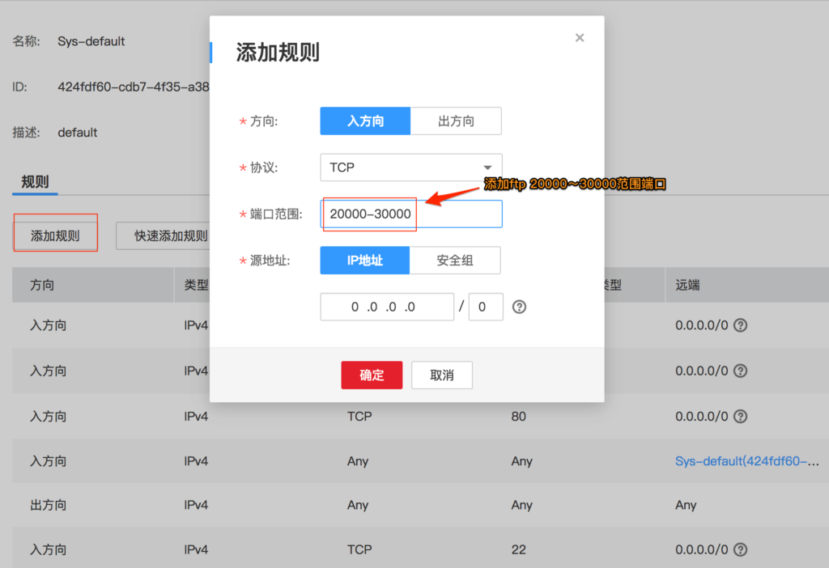The image size is (829, 568).
Task: Click the 0.0.0.0/0 remote text in the port 80 row
Action: [x=702, y=417]
